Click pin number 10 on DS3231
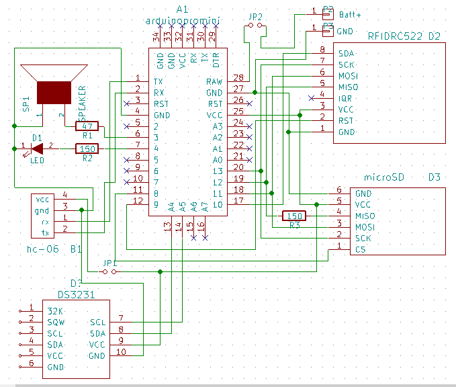 tap(121, 352)
